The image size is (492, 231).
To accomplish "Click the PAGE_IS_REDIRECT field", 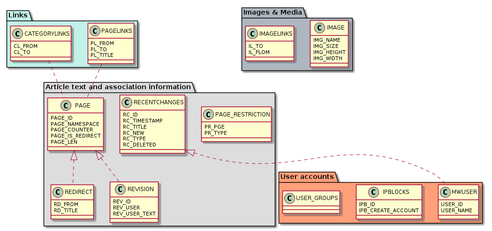I will (76, 136).
